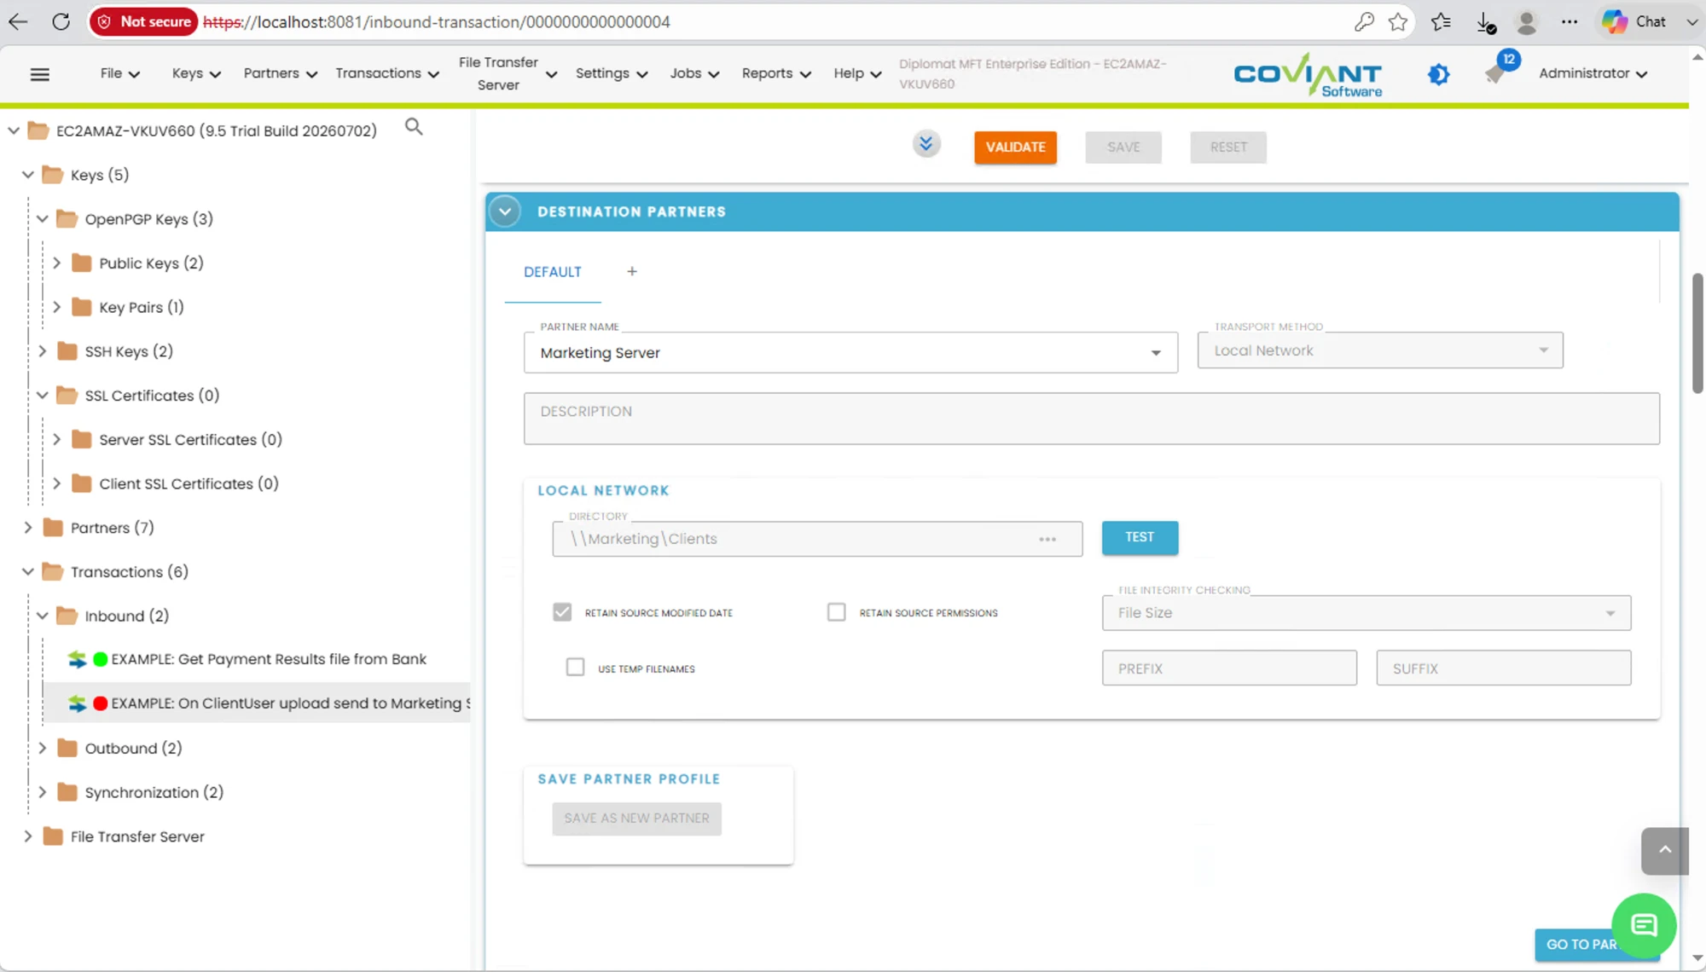
Task: Open the Partner Name dropdown
Action: point(850,352)
